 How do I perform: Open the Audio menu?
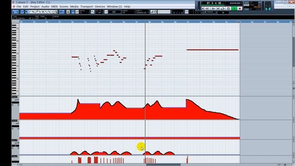[x=45, y=6]
